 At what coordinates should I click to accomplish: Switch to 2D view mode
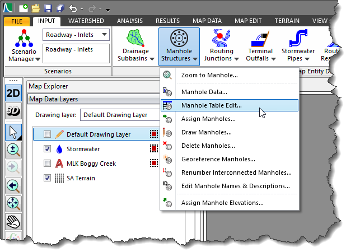tap(13, 94)
